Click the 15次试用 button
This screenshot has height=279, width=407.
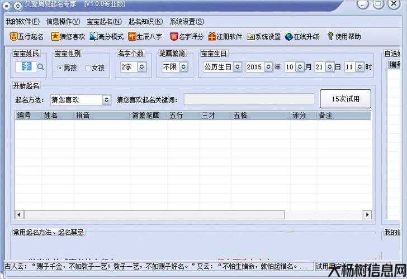[346, 99]
